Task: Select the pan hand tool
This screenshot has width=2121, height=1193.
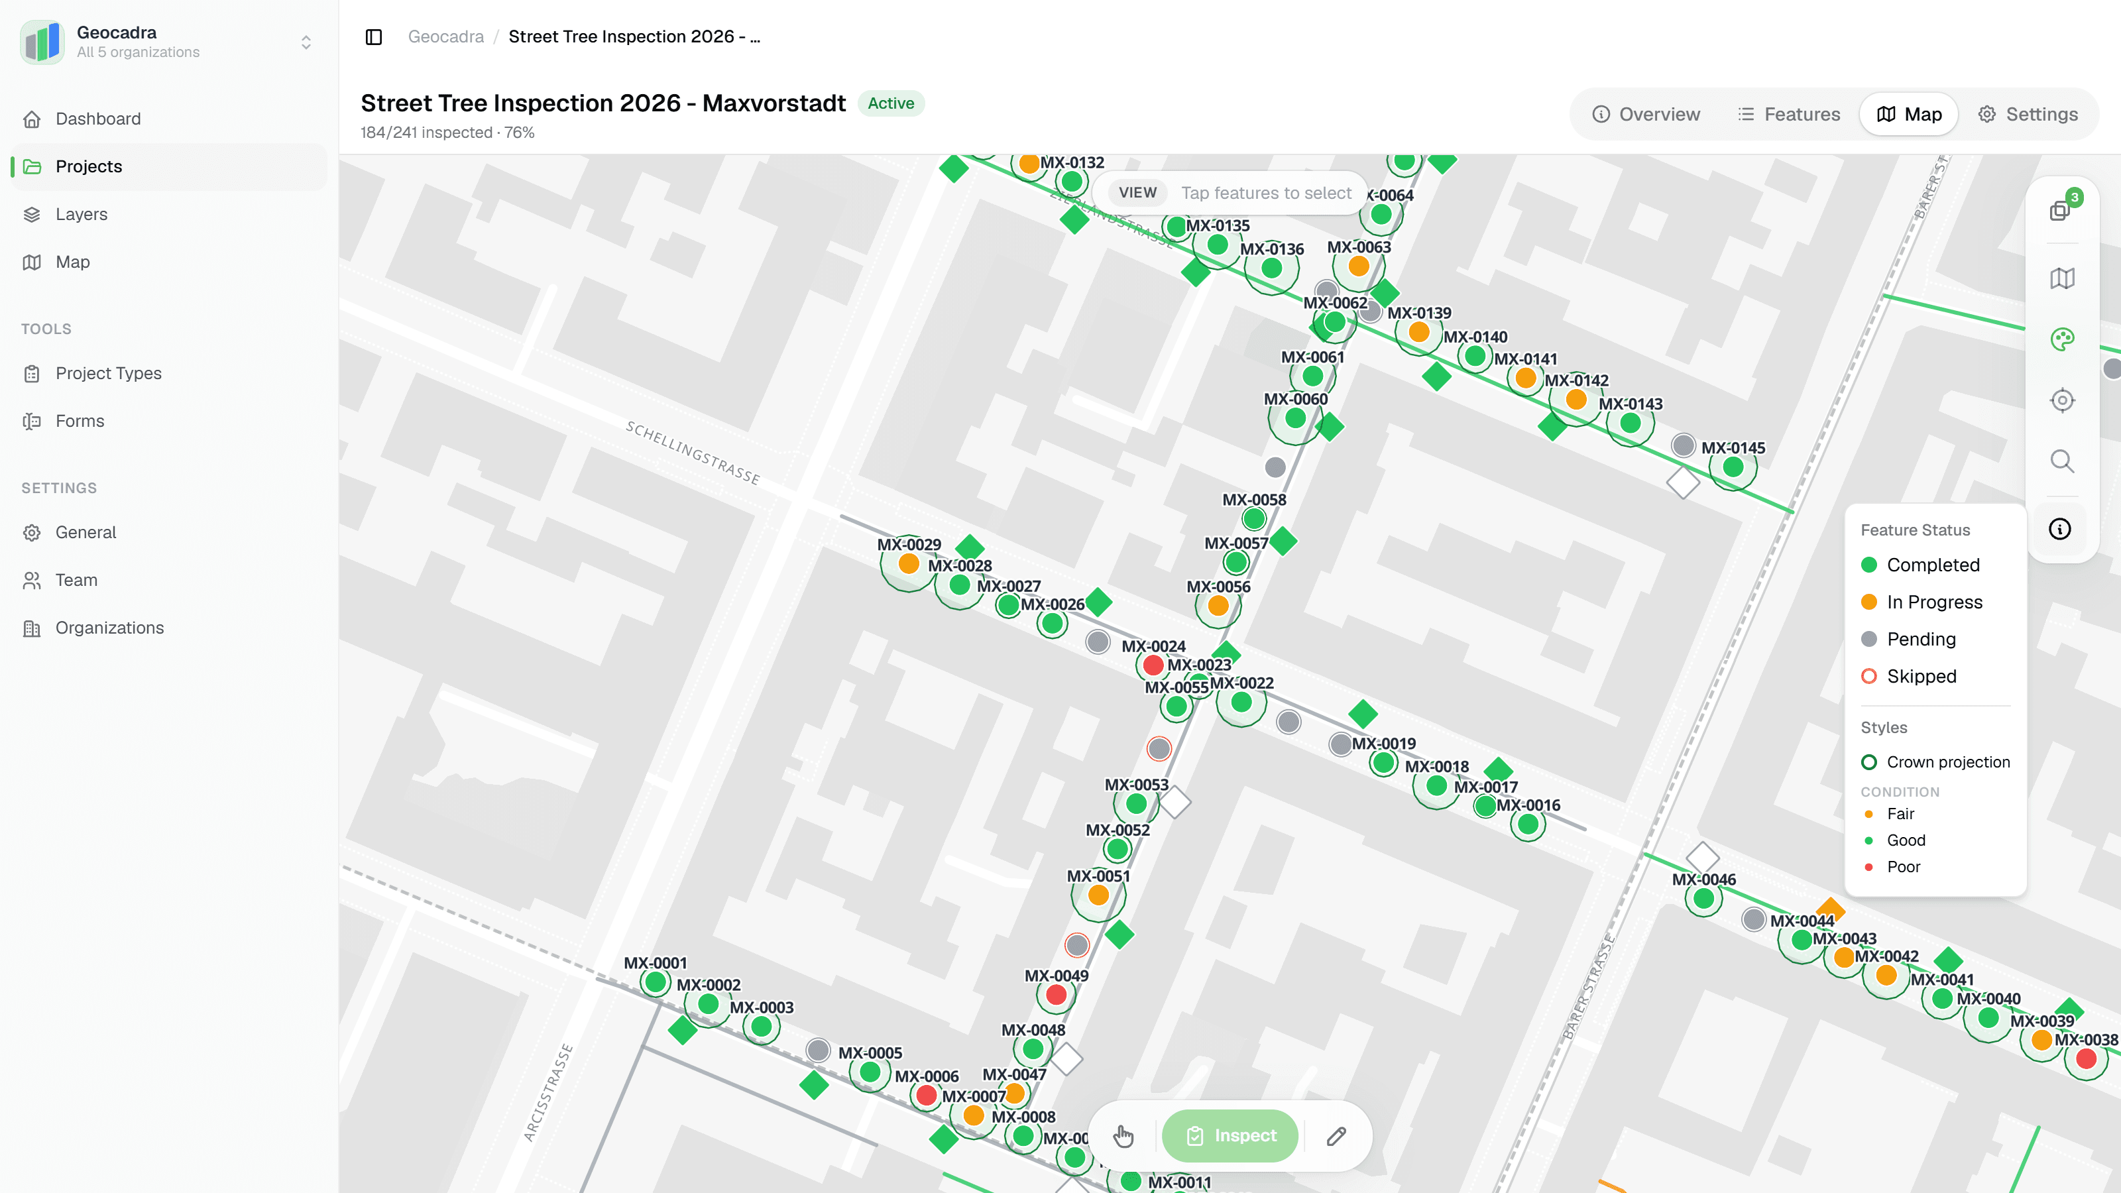Action: click(1124, 1136)
